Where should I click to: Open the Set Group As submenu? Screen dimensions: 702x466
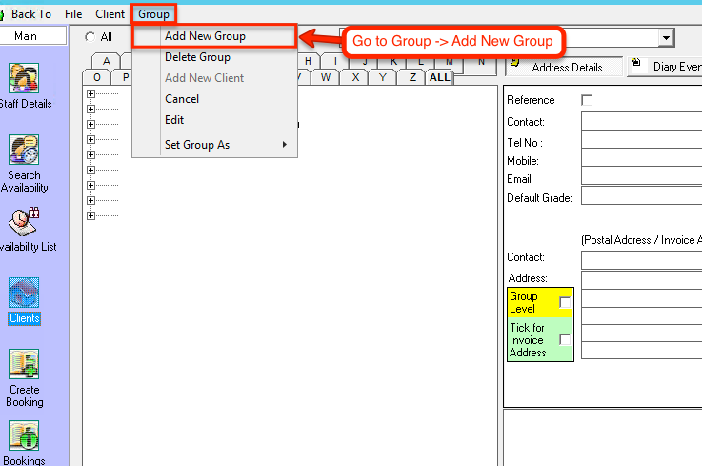click(225, 145)
